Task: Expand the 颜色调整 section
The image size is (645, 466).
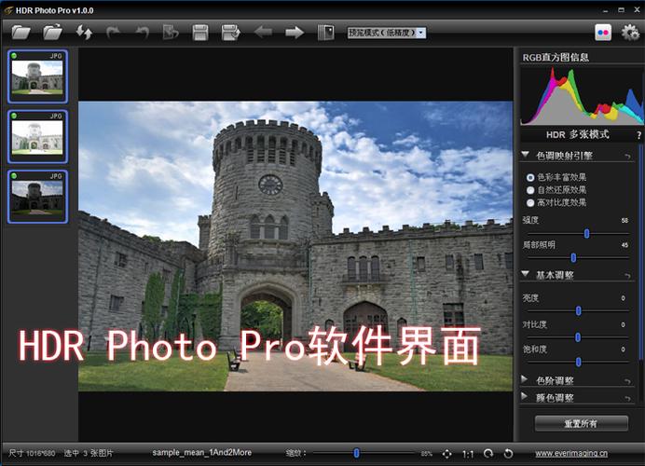Action: (525, 397)
